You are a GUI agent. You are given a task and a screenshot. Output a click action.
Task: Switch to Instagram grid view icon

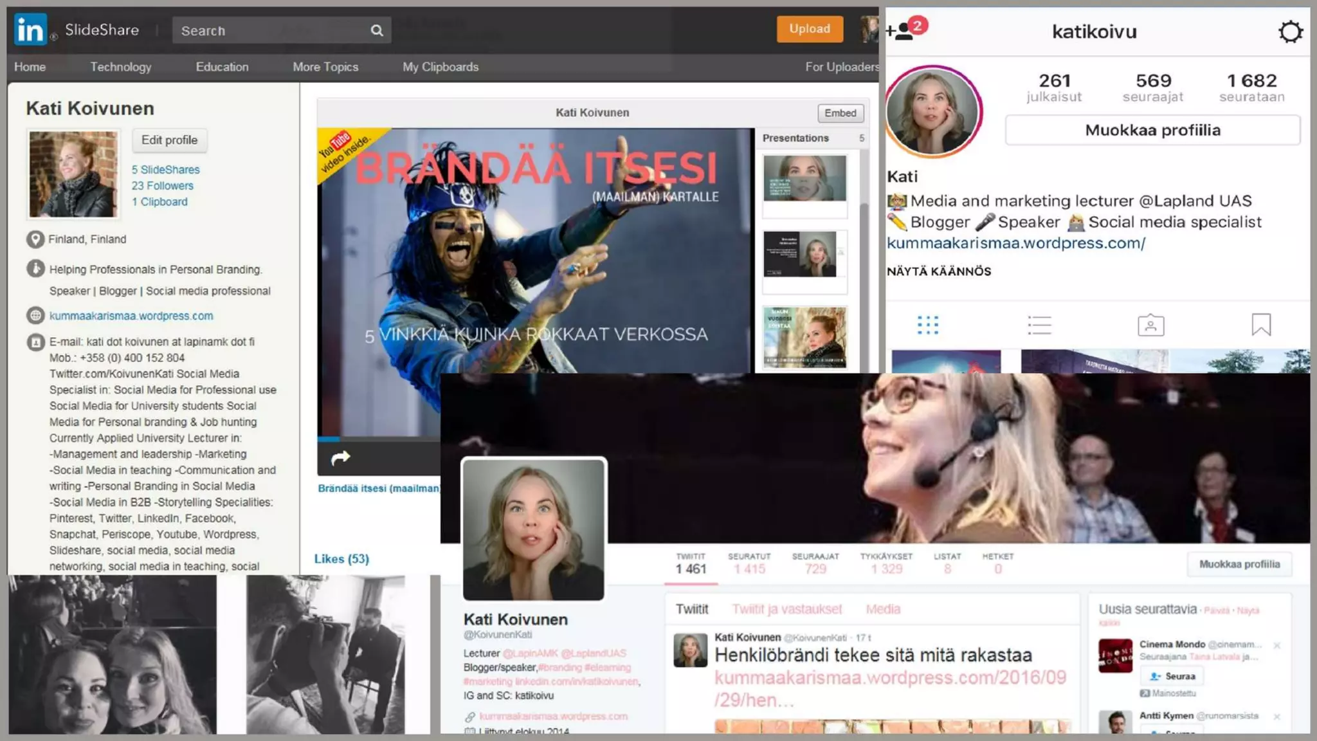point(927,325)
